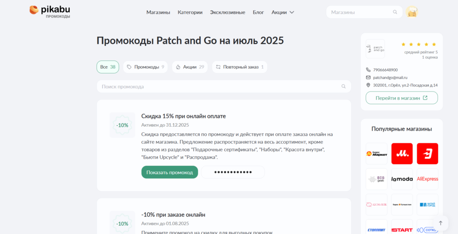Click the Показать промокод button
The width and height of the screenshot is (458, 234).
[170, 172]
